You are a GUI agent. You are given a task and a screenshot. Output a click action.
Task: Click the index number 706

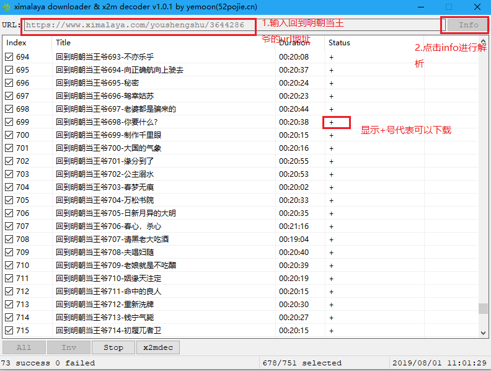click(x=22, y=213)
